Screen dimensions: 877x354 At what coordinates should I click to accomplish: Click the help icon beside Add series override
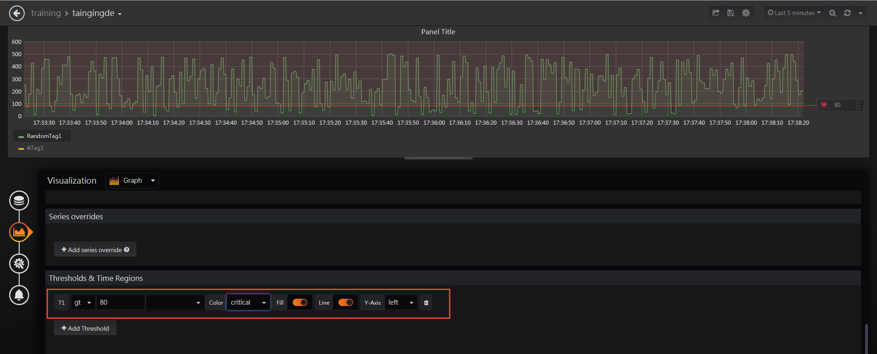(127, 250)
